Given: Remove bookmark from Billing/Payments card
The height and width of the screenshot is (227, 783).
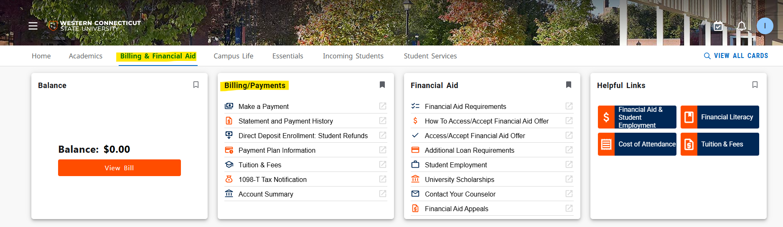Looking at the screenshot, I should [x=382, y=85].
